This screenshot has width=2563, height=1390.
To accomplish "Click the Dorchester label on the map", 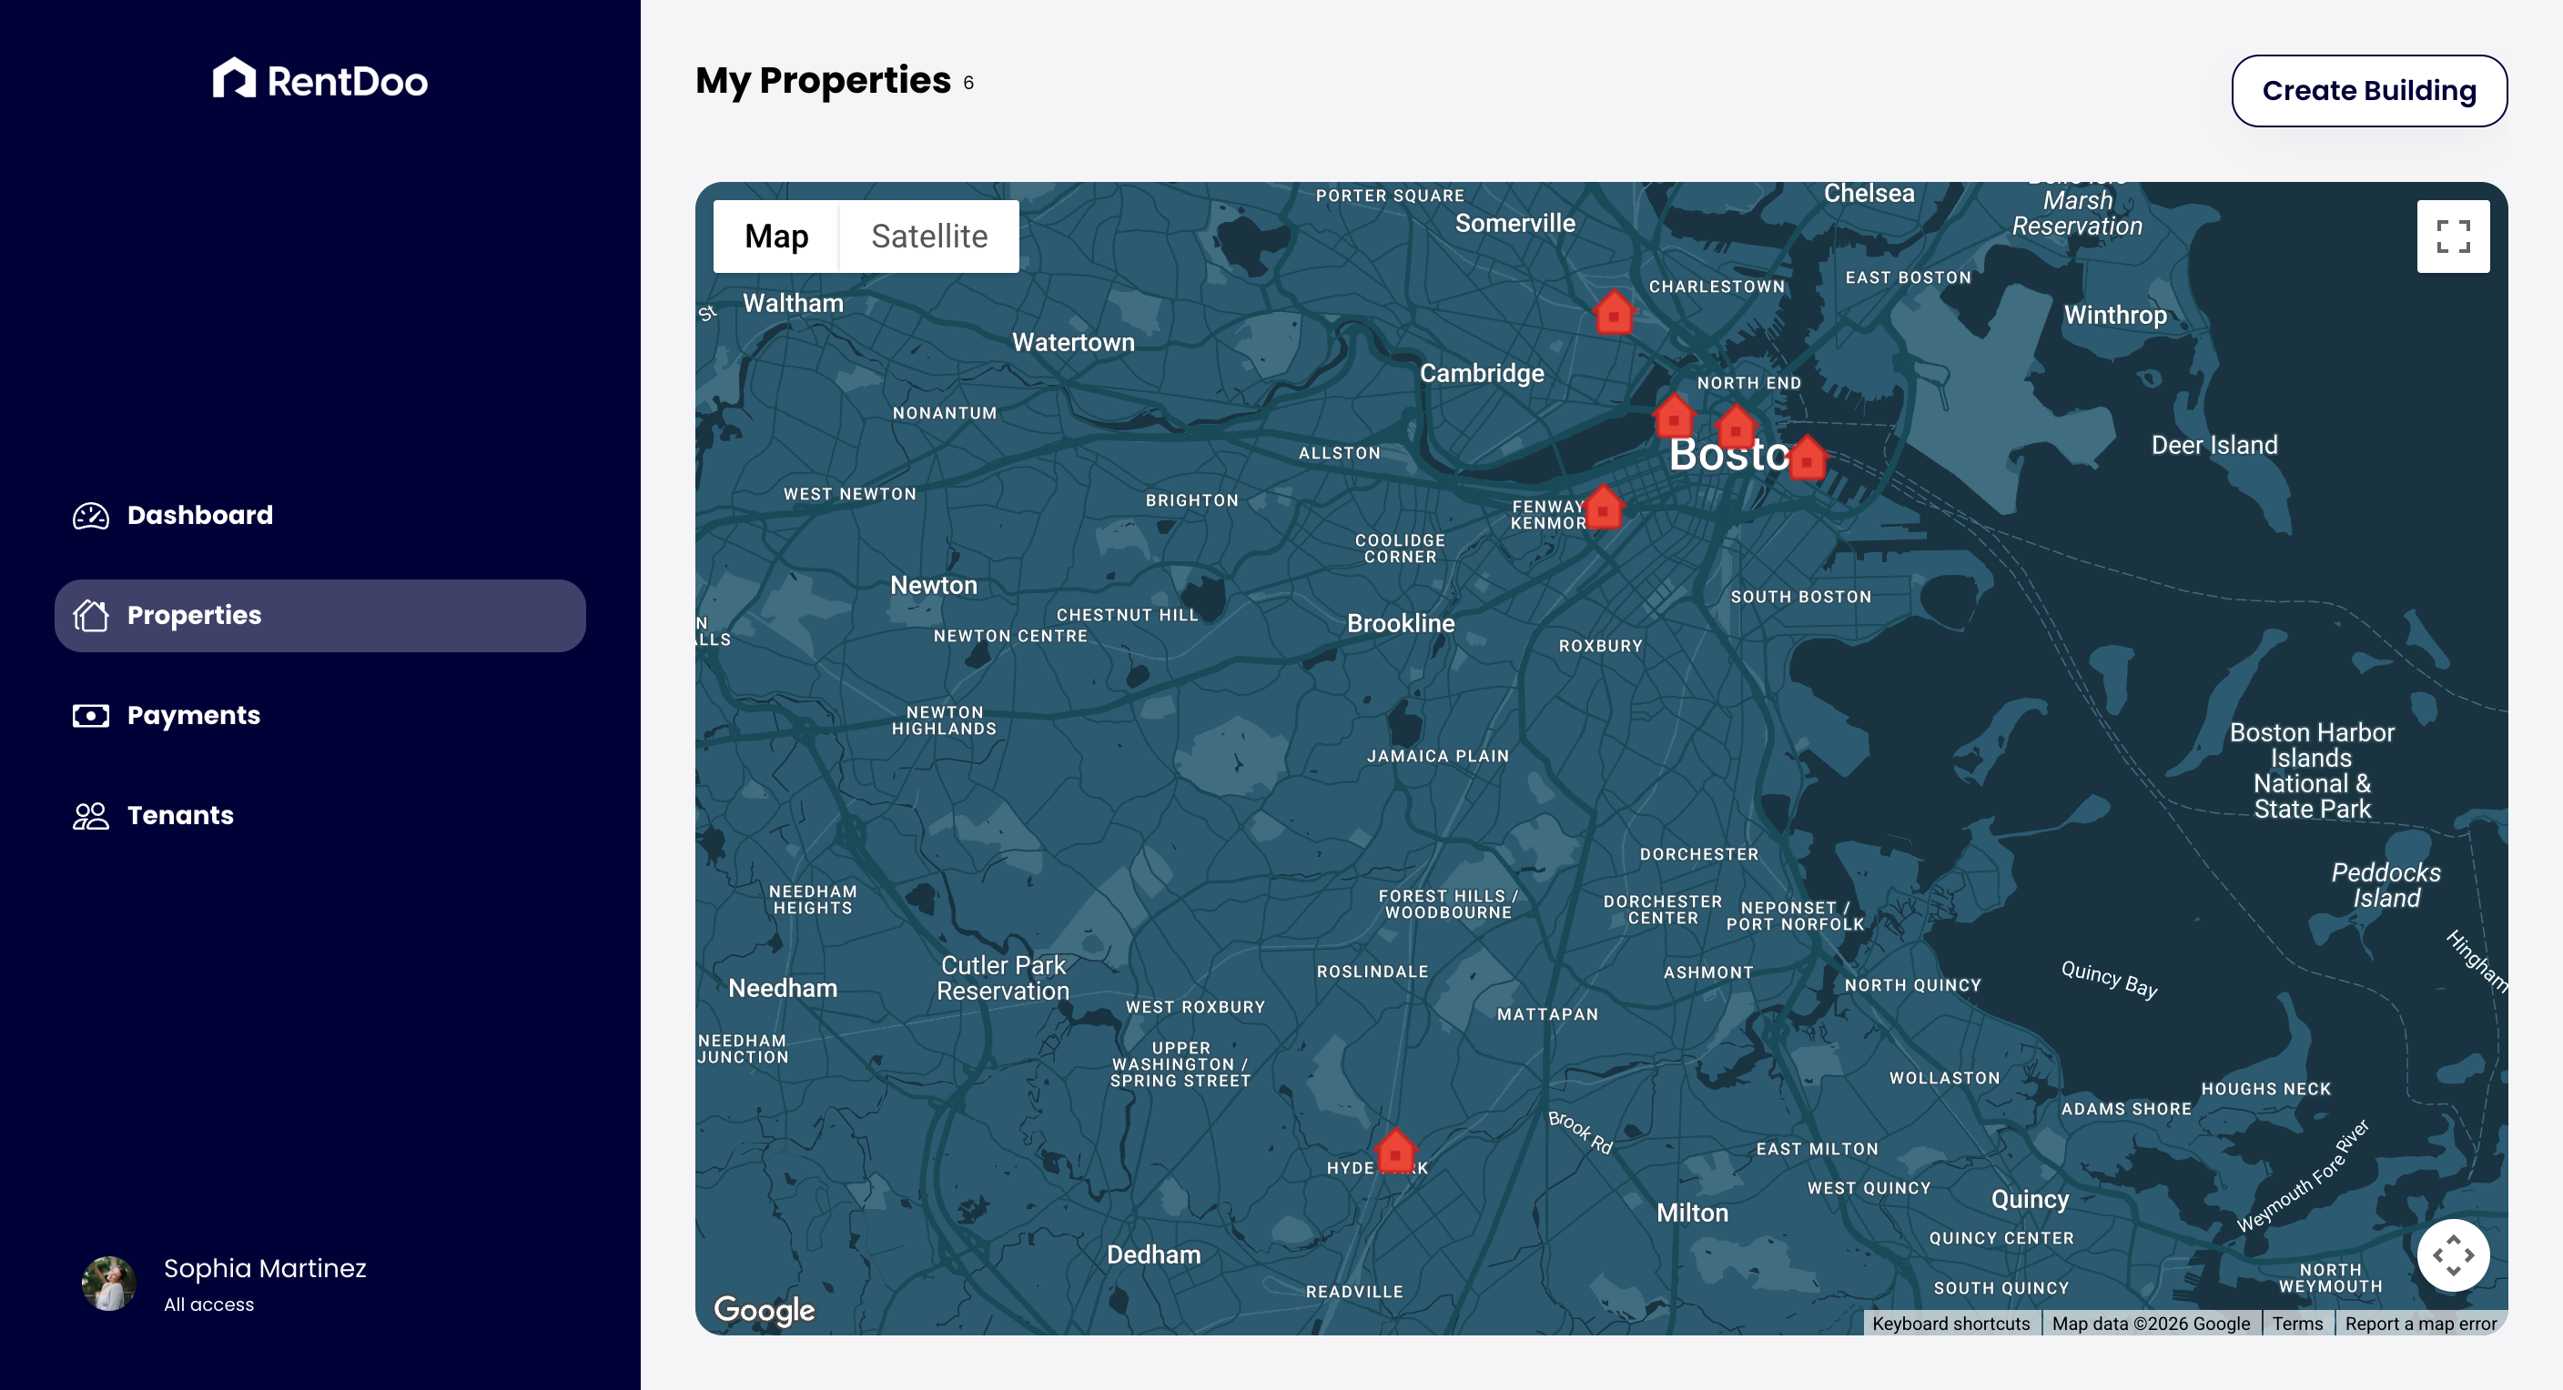I will point(1698,855).
